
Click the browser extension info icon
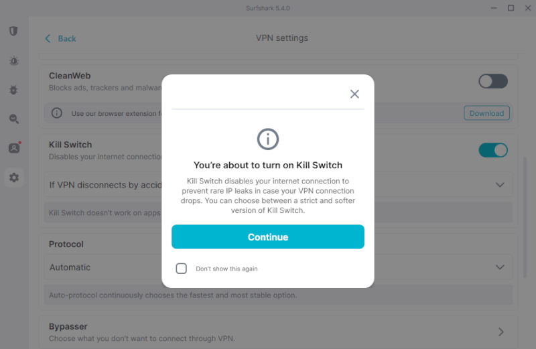coord(57,113)
